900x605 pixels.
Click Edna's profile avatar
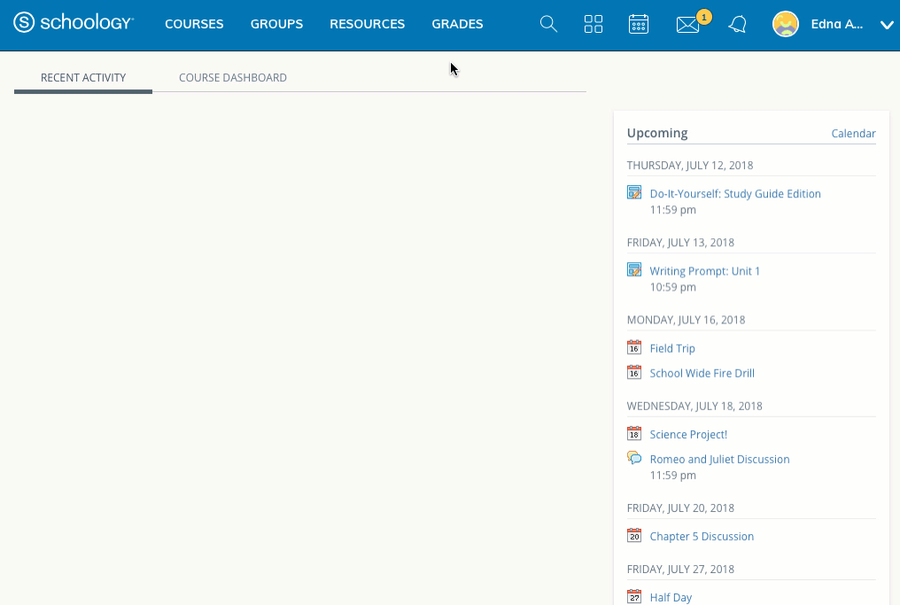[x=786, y=25]
